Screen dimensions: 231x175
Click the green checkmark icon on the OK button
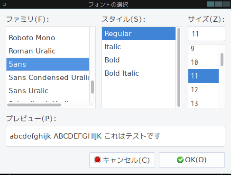pyautogui.click(x=180, y=160)
